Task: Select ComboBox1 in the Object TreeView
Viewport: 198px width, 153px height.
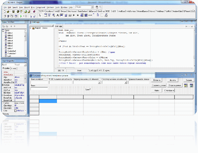Action: [12, 51]
